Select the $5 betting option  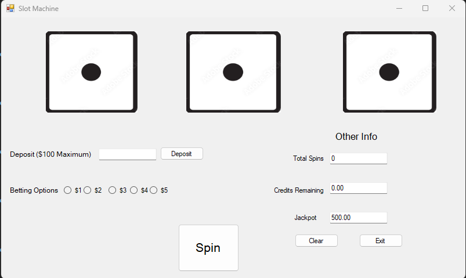click(154, 190)
